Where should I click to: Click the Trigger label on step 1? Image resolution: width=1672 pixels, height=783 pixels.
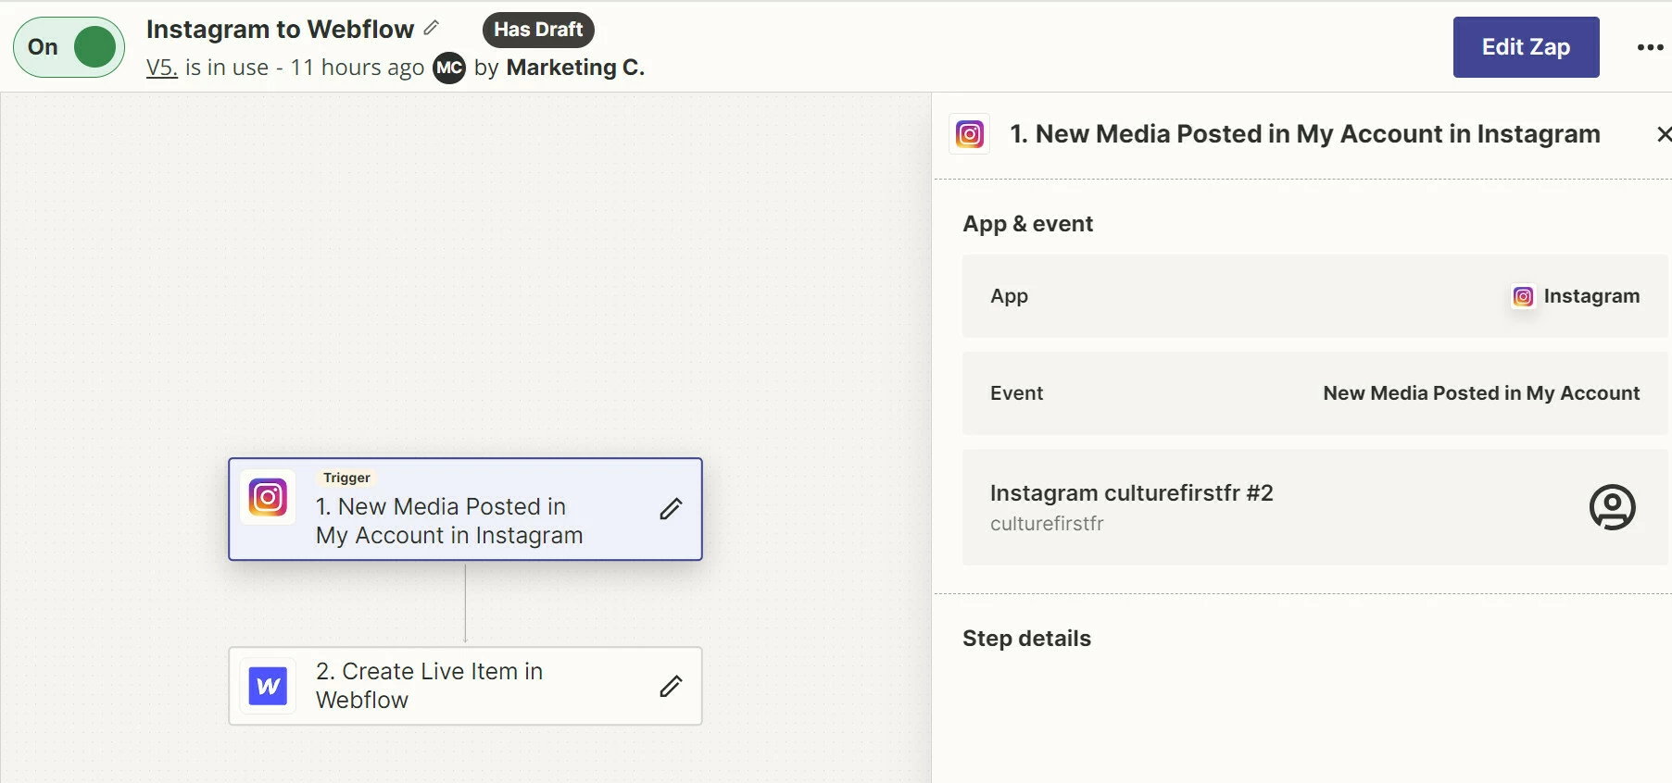pyautogui.click(x=346, y=478)
